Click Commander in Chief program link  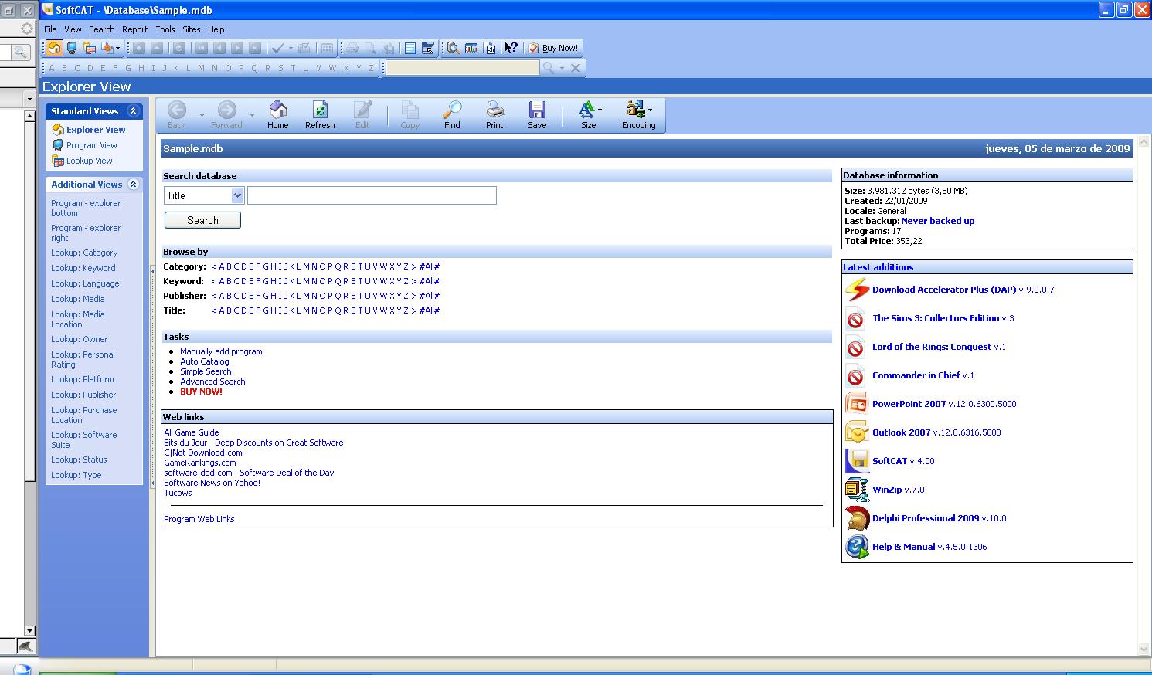pyautogui.click(x=916, y=375)
